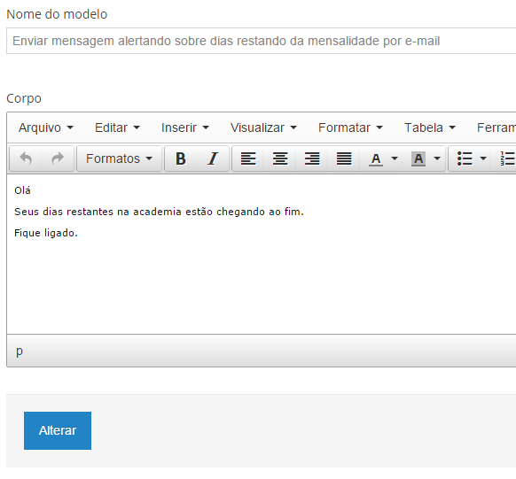The width and height of the screenshot is (516, 479).
Task: Apply bullet list formatting
Action: [x=465, y=158]
